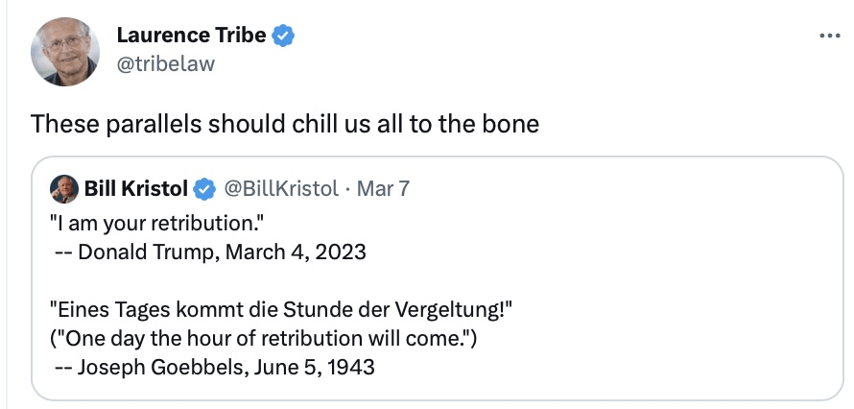Click the Joseph Goebbels, June 5, 1943 attribution

215,366
